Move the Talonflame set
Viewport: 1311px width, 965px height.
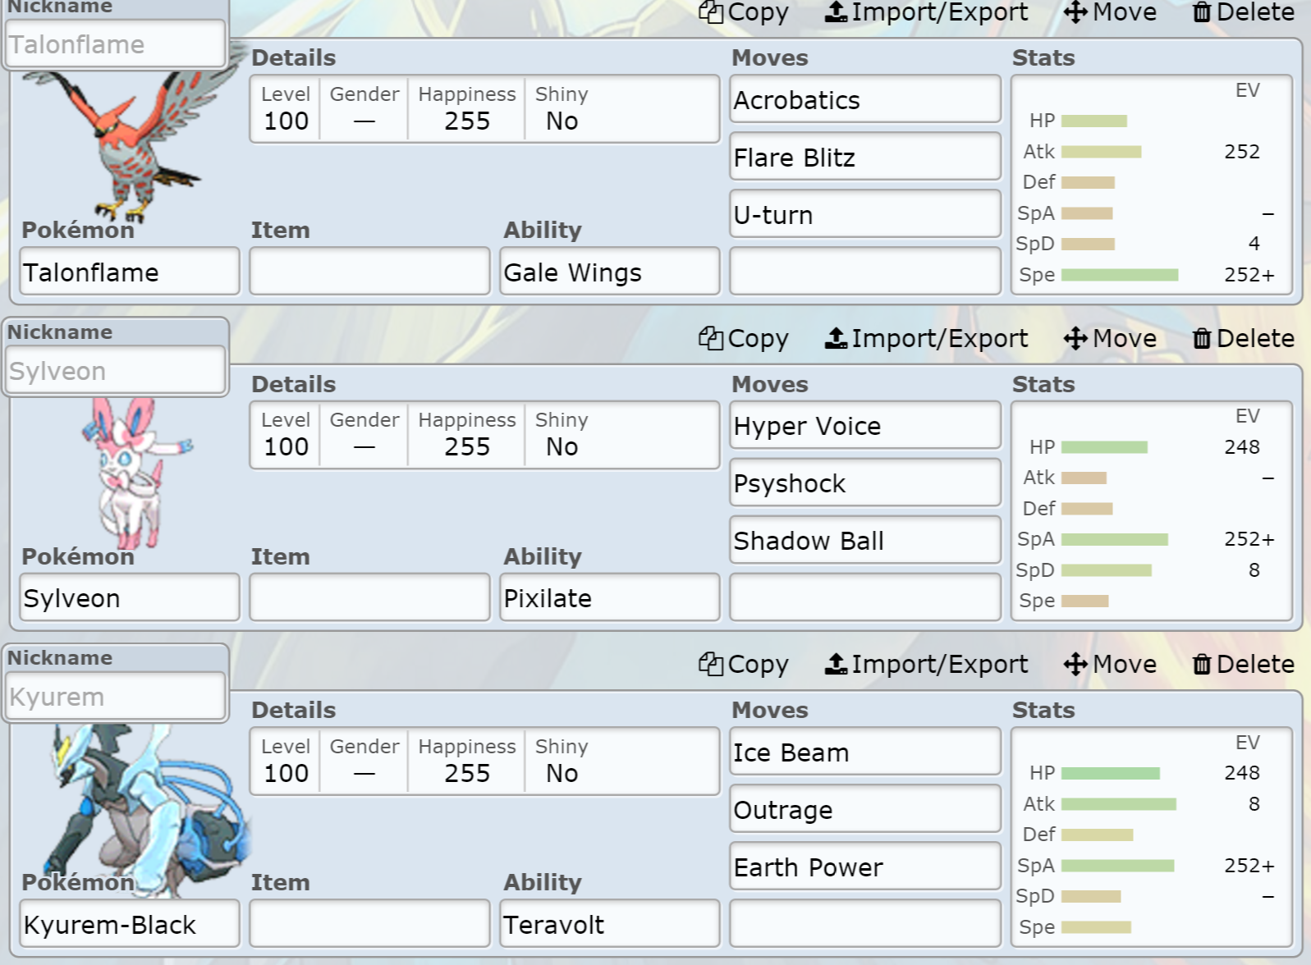[1110, 12]
